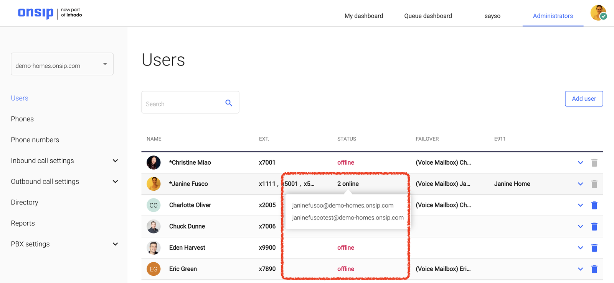
Task: Click trash icon in Eric Green row
Action: point(594,269)
